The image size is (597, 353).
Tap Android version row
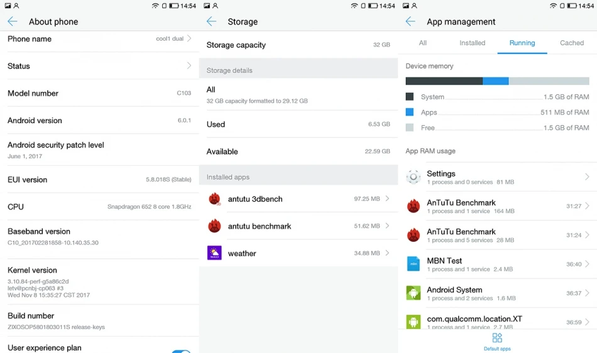99,120
